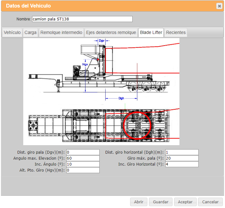This screenshot has width=225, height=208.
Task: Open the Ejes delanteros remolque tab
Action: click(x=111, y=32)
